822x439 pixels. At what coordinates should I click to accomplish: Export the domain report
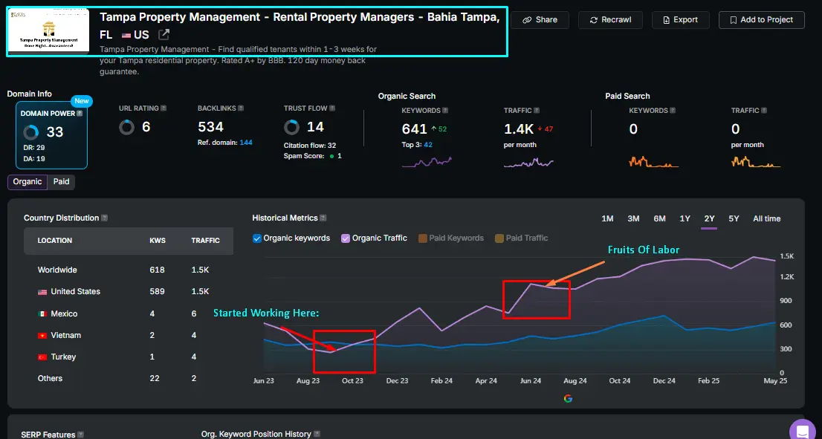tap(680, 20)
